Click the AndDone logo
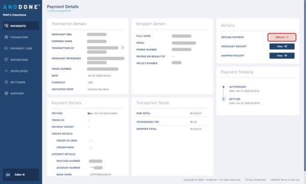Viewport: 306px width, 184px height. [x=21, y=7]
